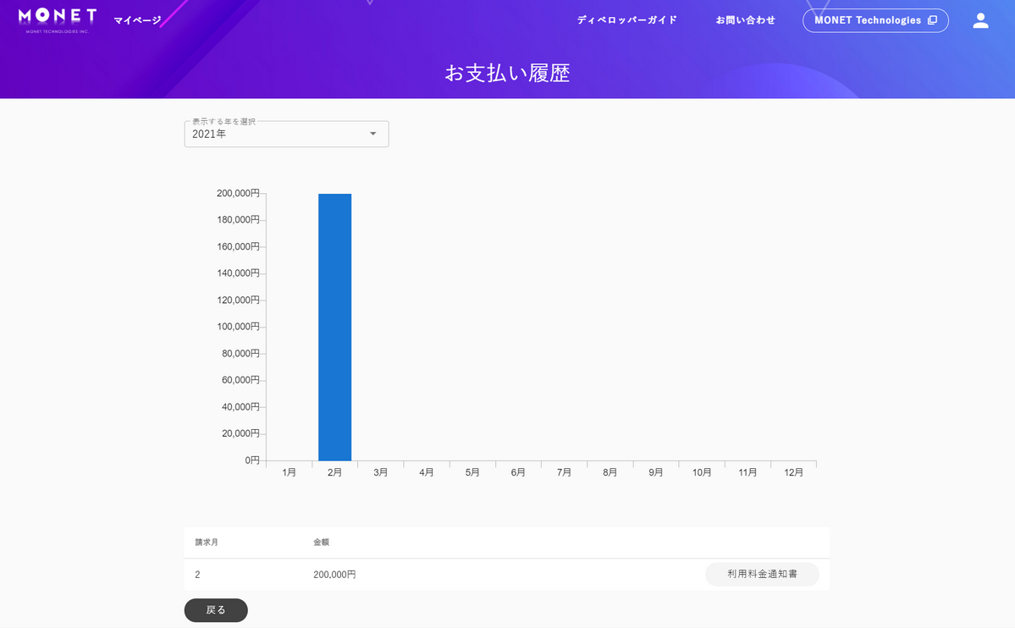The height and width of the screenshot is (628, 1015).
Task: Click the billing month 2 table row
Action: pyautogui.click(x=507, y=575)
